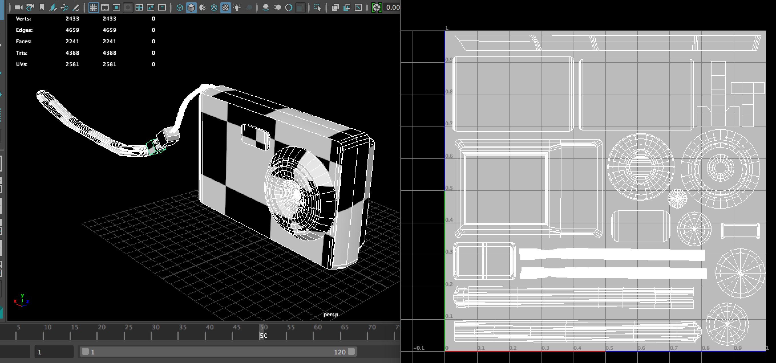Activate the 2D pan/zoom tool icon
This screenshot has height=363, width=776.
(x=64, y=7)
